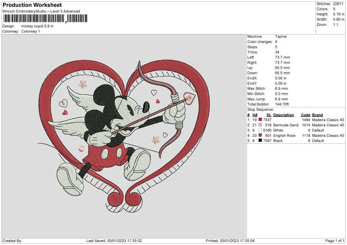347x245 pixels.
Task: Click the design name 'mickey cupid 5,8 in'
Action: click(37, 26)
